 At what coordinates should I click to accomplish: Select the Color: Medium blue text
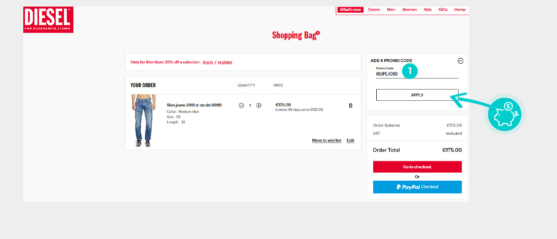point(183,111)
